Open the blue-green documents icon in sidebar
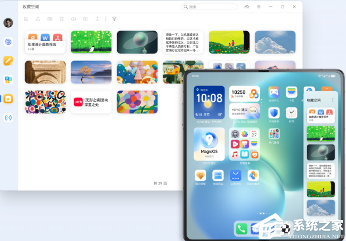Viewport: 346px width, 241px height. (8, 79)
